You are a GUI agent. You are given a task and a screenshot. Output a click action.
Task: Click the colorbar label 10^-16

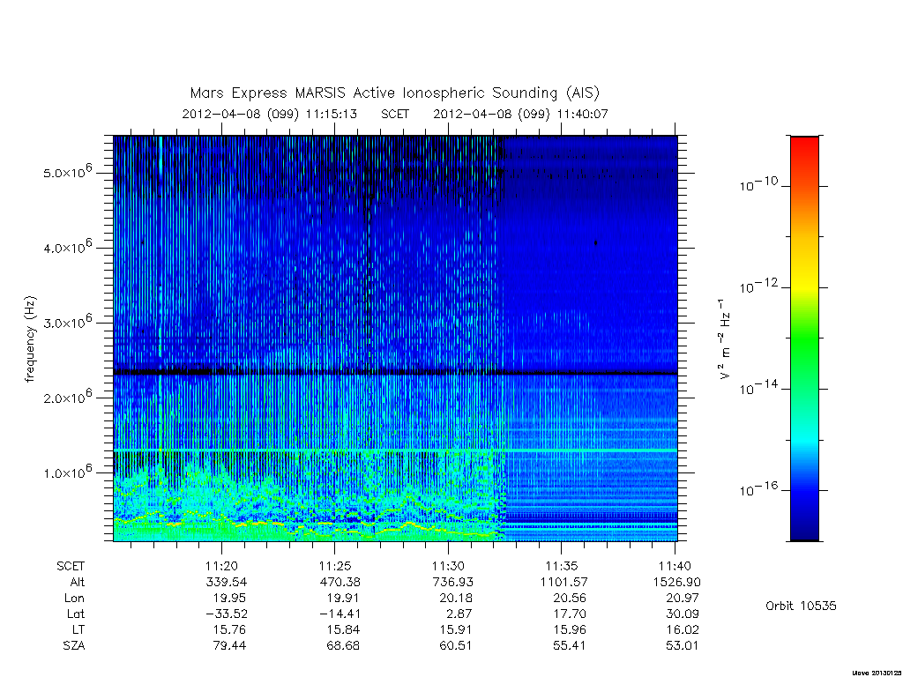(757, 488)
